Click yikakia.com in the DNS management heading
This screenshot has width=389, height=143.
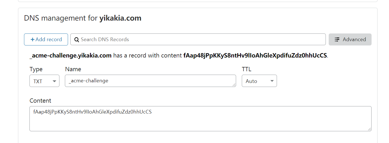pyautogui.click(x=120, y=18)
